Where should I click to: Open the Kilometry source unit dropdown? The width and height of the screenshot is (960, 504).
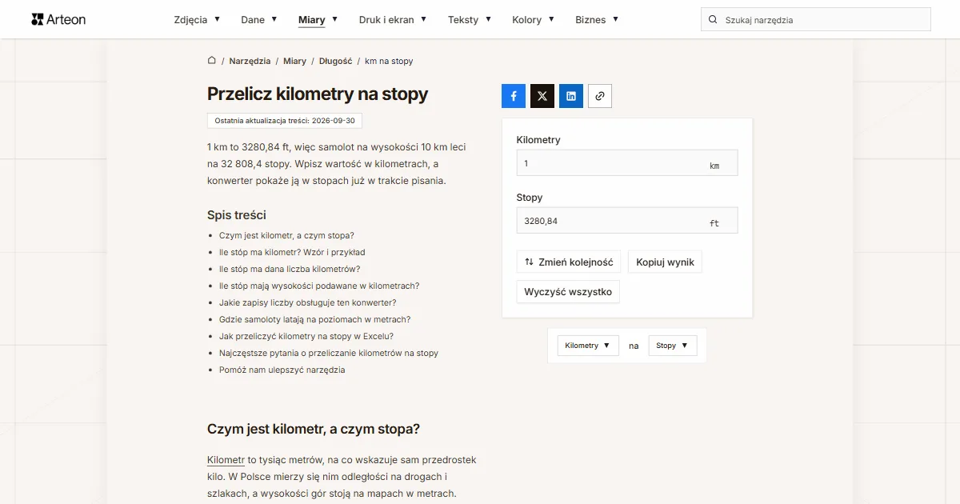point(588,346)
